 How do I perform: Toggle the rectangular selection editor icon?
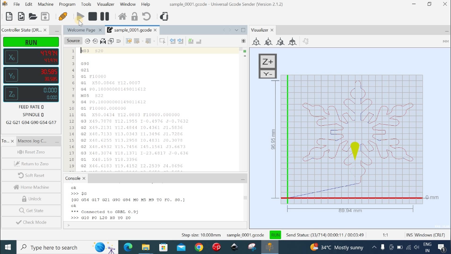coord(162,41)
